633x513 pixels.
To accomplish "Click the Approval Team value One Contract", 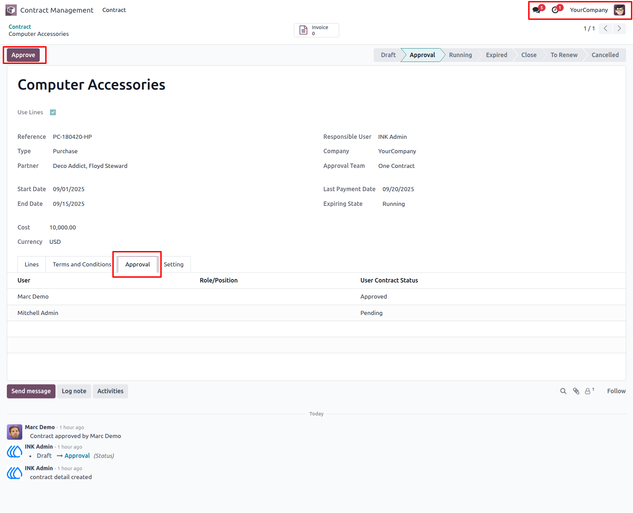I will (x=396, y=166).
